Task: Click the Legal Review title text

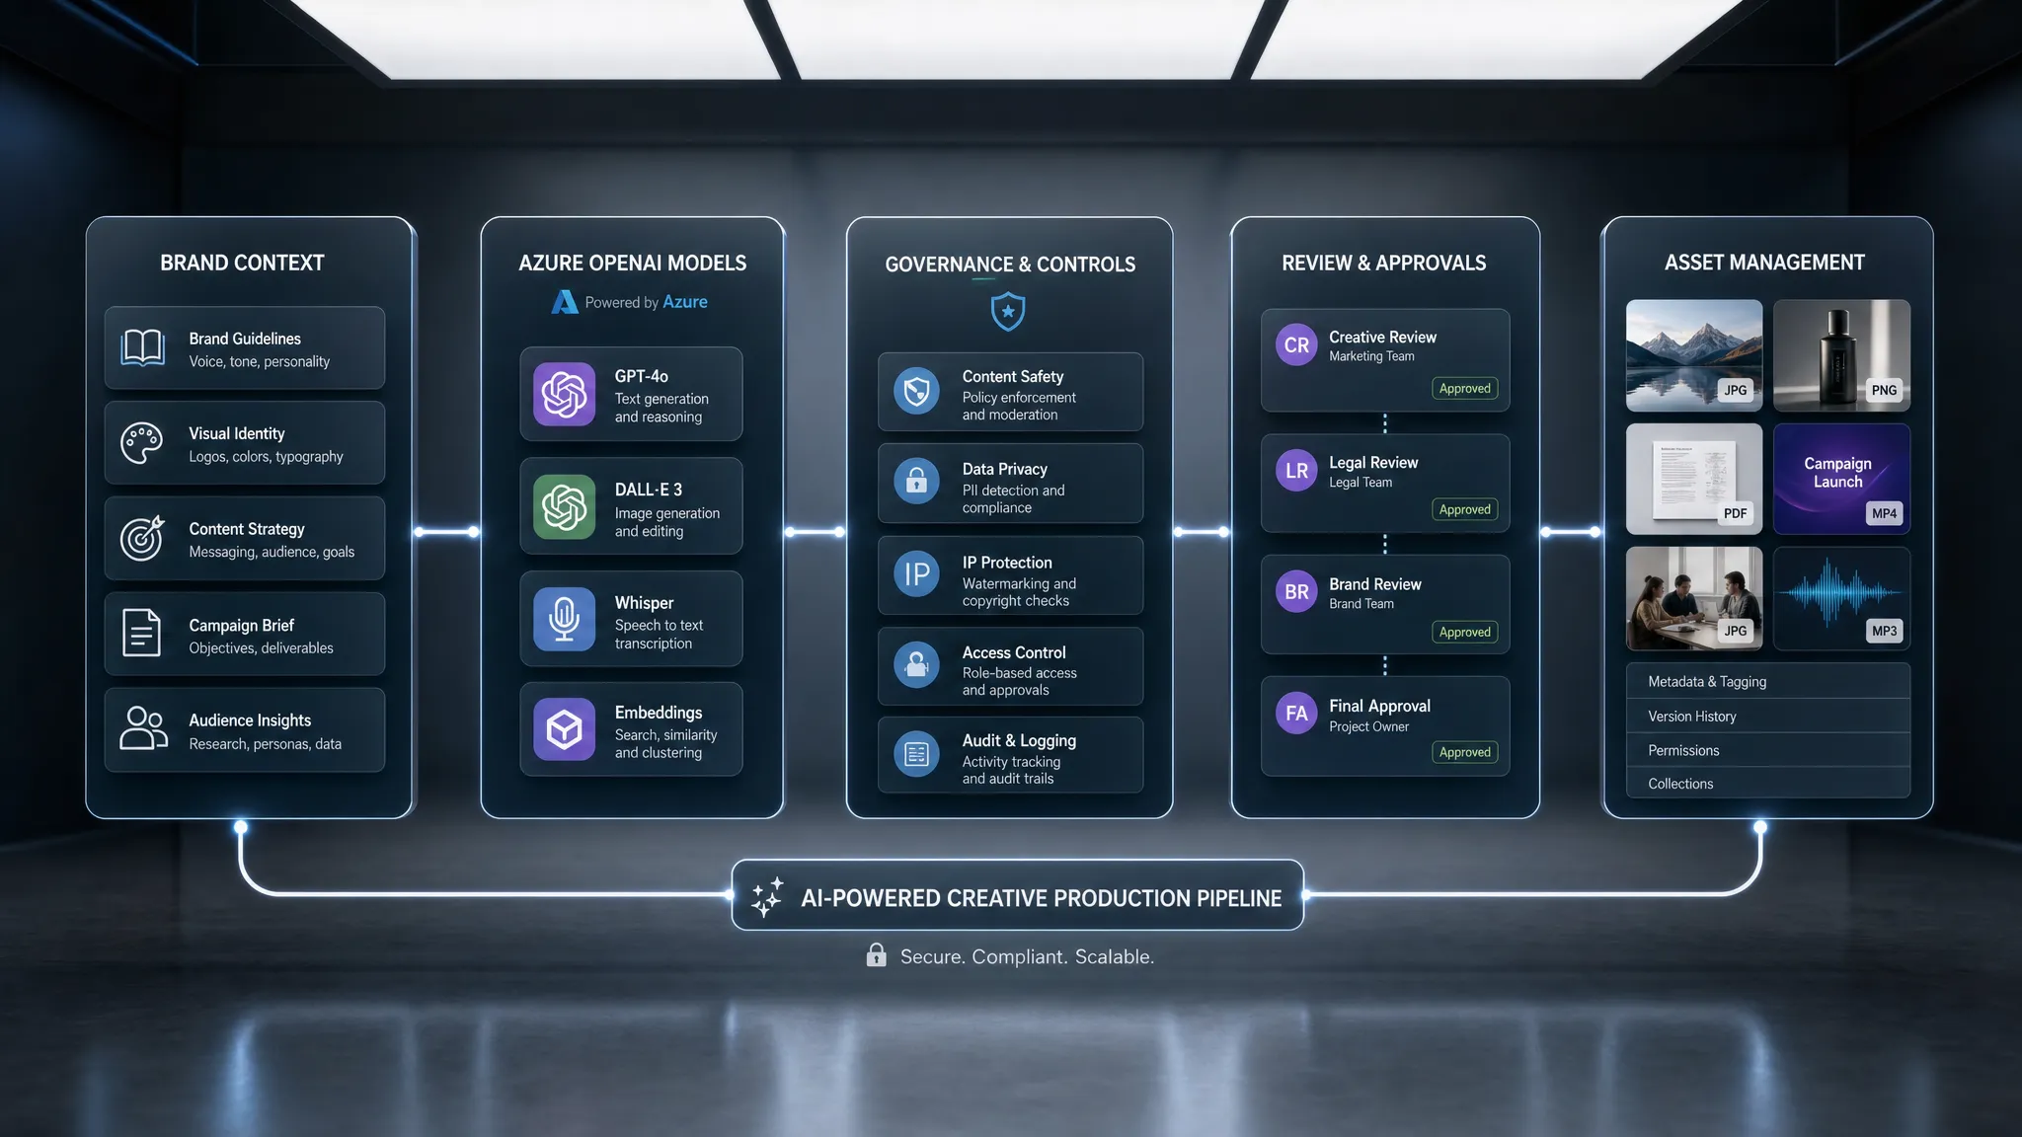Action: coord(1373,462)
